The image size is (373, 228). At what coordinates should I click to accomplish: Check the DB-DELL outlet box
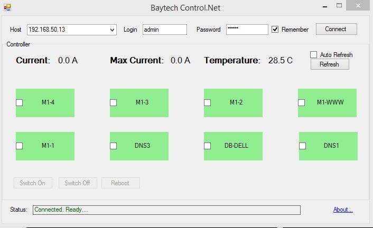coord(208,146)
